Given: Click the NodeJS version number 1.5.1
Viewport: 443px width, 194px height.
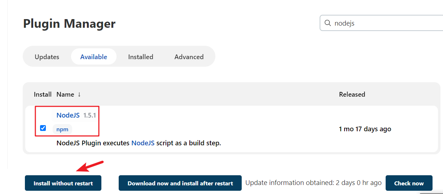Looking at the screenshot, I should click(x=90, y=115).
